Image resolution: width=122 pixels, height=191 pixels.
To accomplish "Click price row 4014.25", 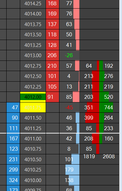I will click(x=33, y=4).
